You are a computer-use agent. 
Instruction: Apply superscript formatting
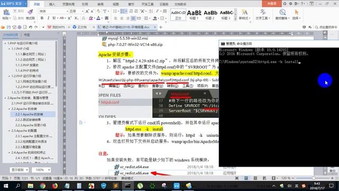[x=69, y=18]
